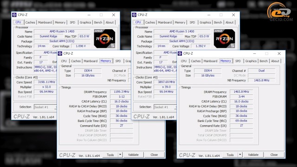Click Validate button in 2T memory window
This screenshot has width=297, height=167.
[x=133, y=154]
